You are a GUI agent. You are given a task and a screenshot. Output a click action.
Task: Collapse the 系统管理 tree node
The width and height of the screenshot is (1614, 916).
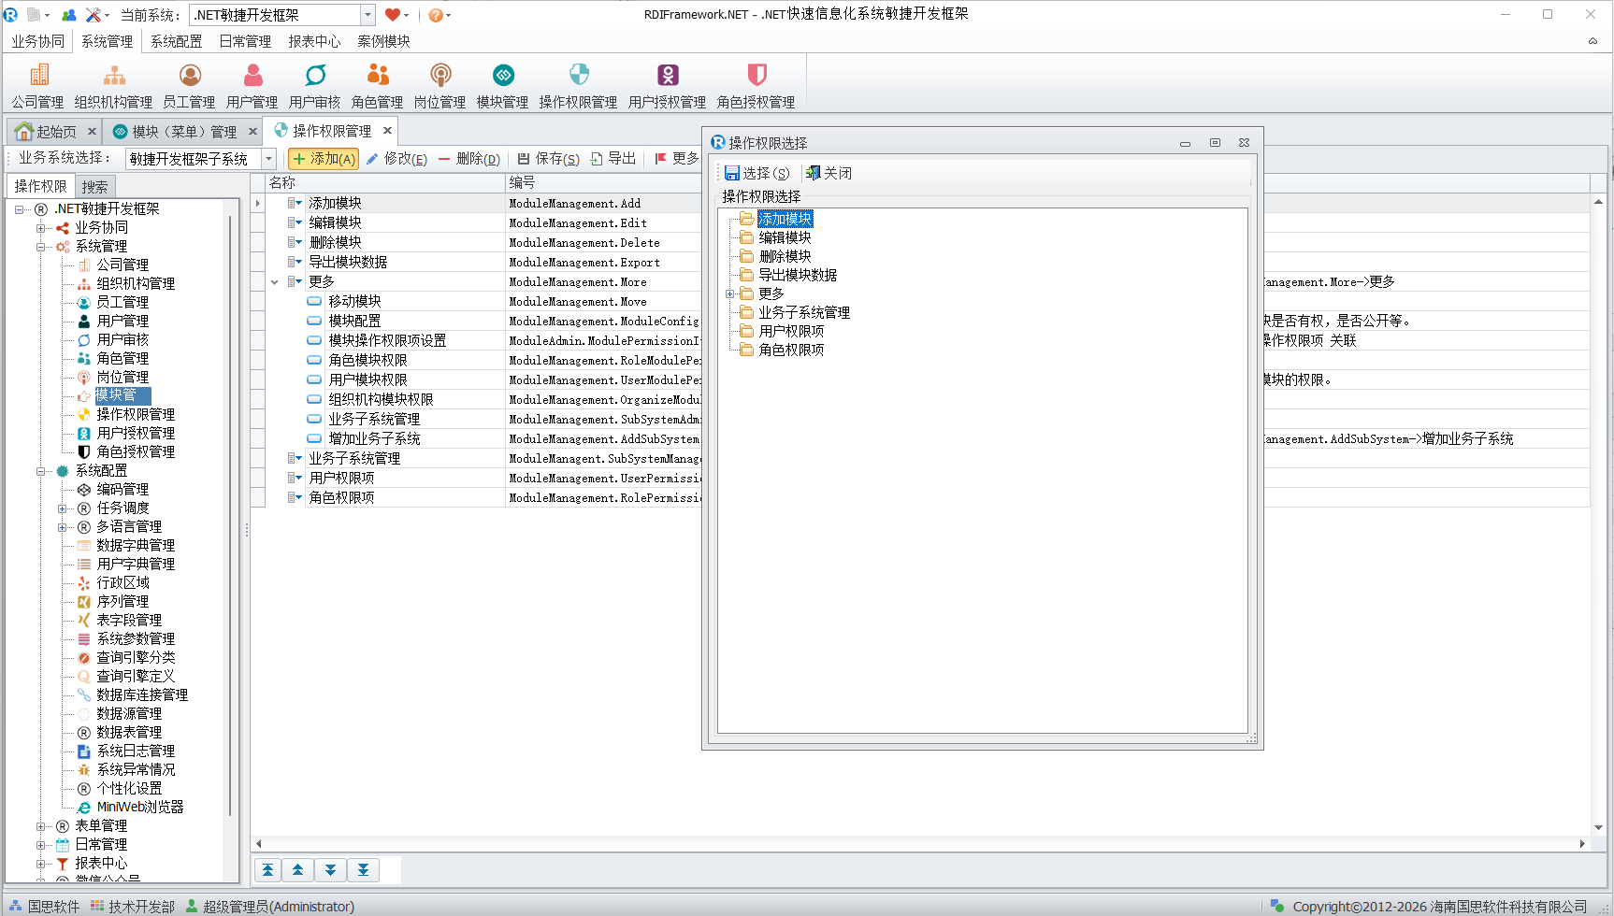click(x=41, y=247)
